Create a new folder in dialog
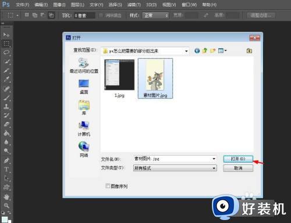The height and width of the screenshot is (223, 291). click(213, 51)
